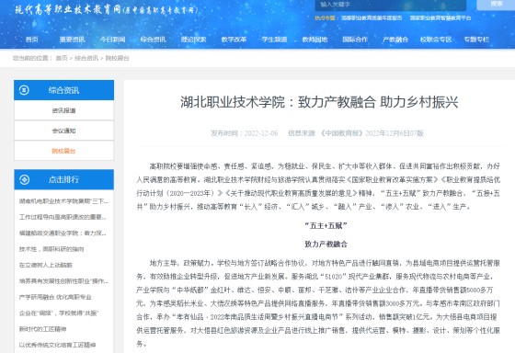
Task: Click hot topic link 国家职业教育智慧教育平台
Action: point(441,17)
